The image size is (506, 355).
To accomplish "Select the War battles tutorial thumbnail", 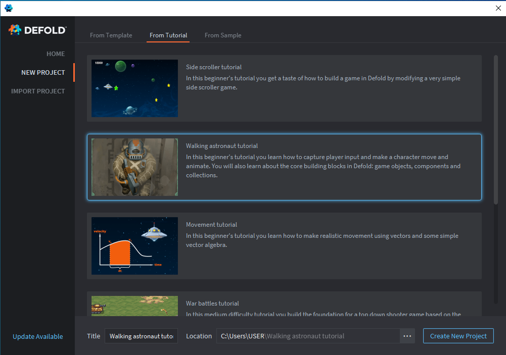I will 134,306.
